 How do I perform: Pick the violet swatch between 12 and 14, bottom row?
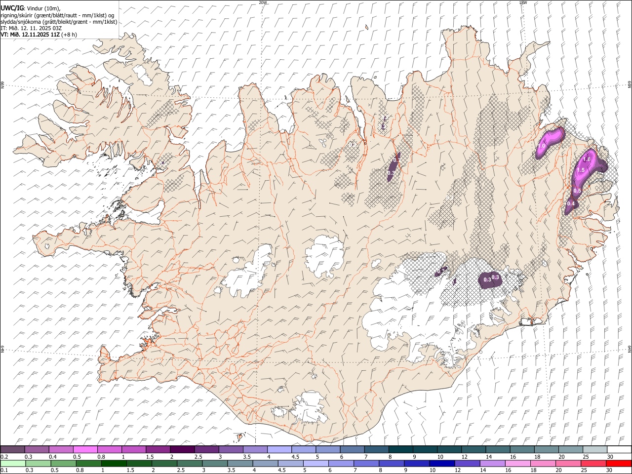click(467, 463)
